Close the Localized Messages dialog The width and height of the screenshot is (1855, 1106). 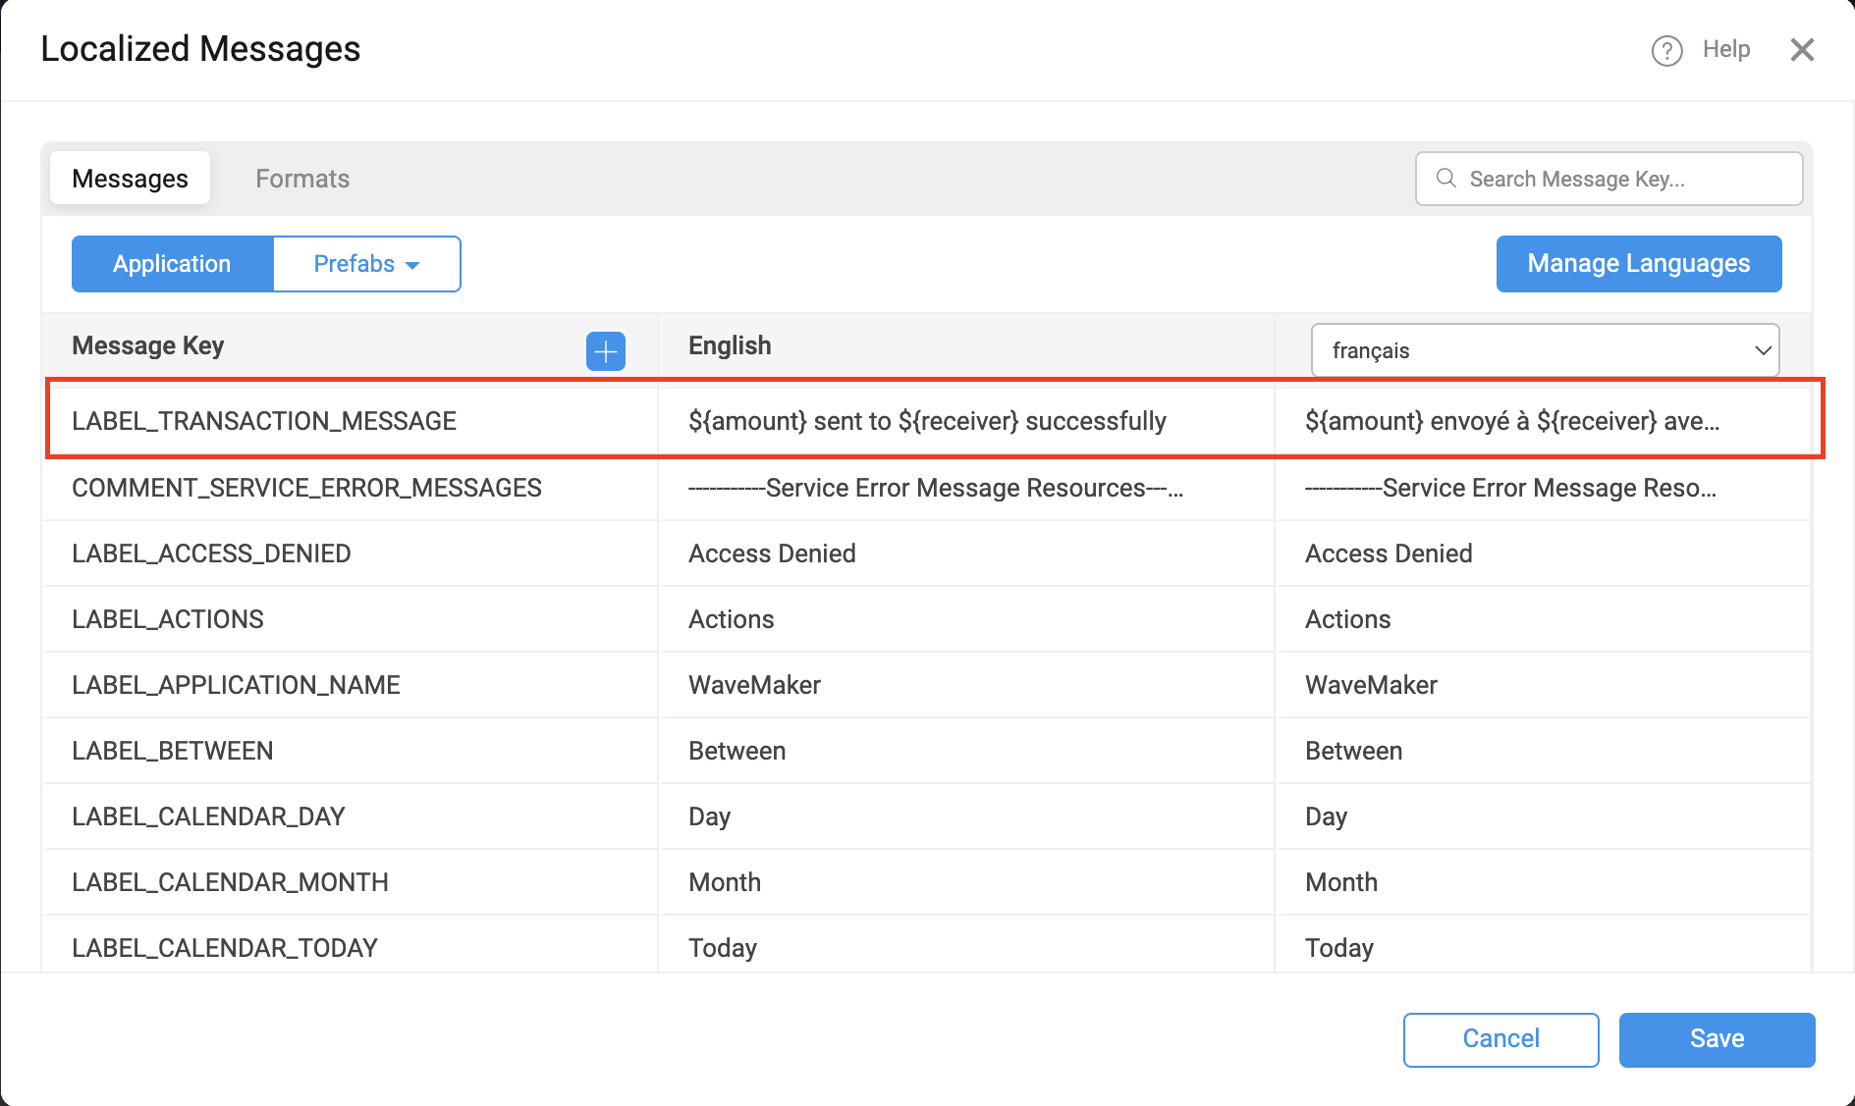coord(1803,49)
